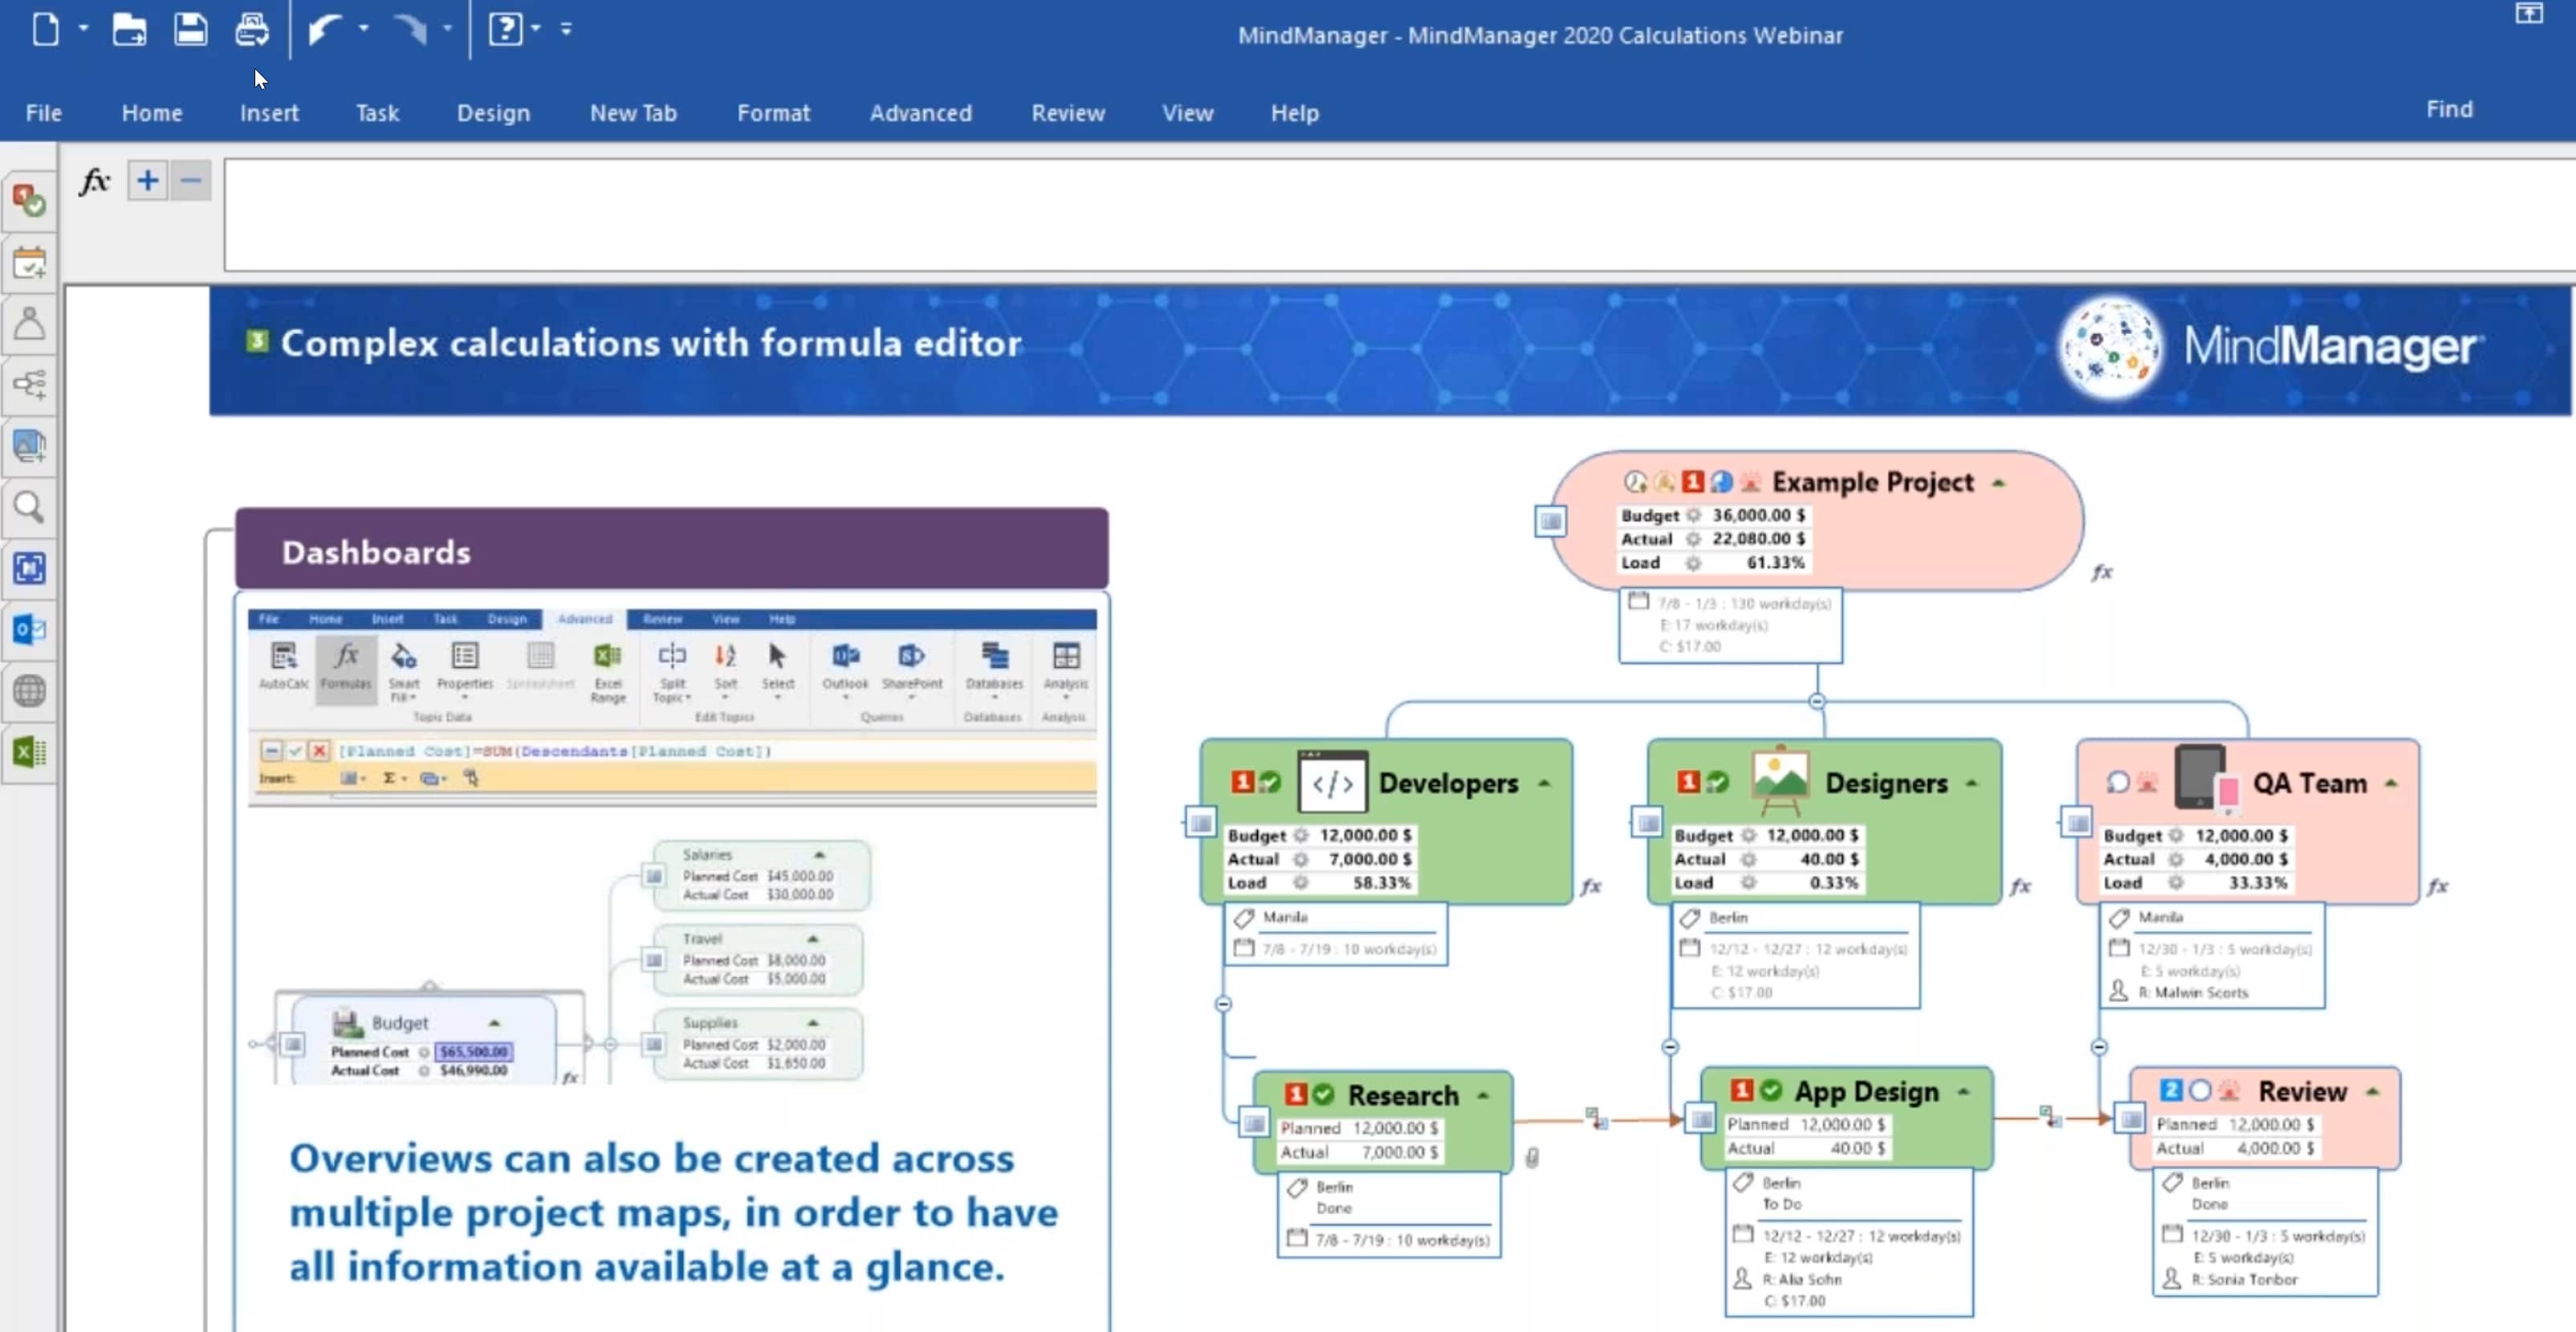Open the Map Parts side tab

(29, 385)
